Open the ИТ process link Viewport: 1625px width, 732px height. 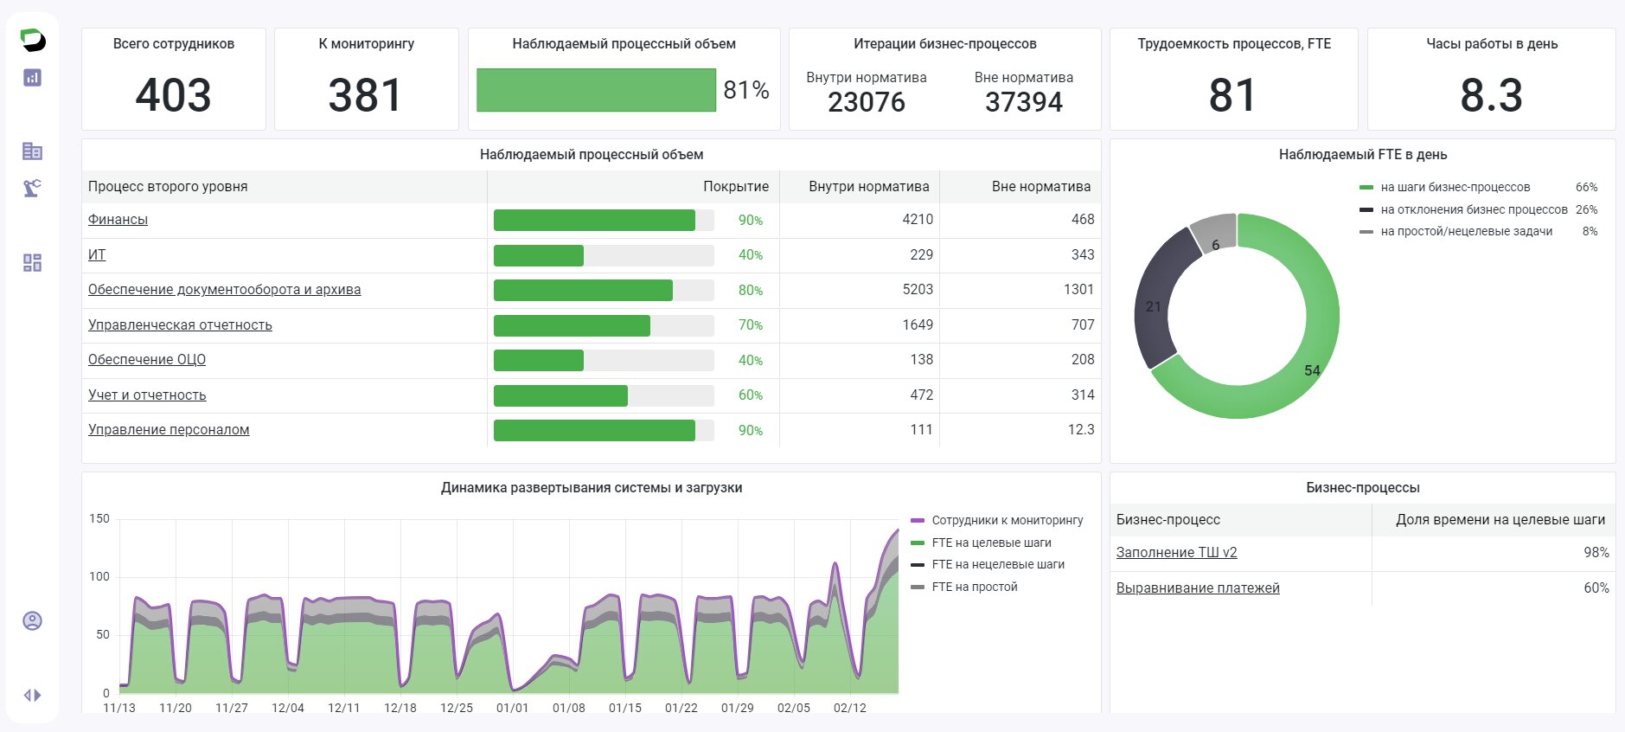click(x=97, y=254)
